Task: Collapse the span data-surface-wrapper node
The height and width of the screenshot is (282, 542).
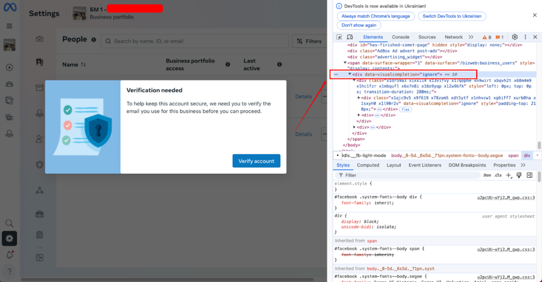Action: point(345,63)
